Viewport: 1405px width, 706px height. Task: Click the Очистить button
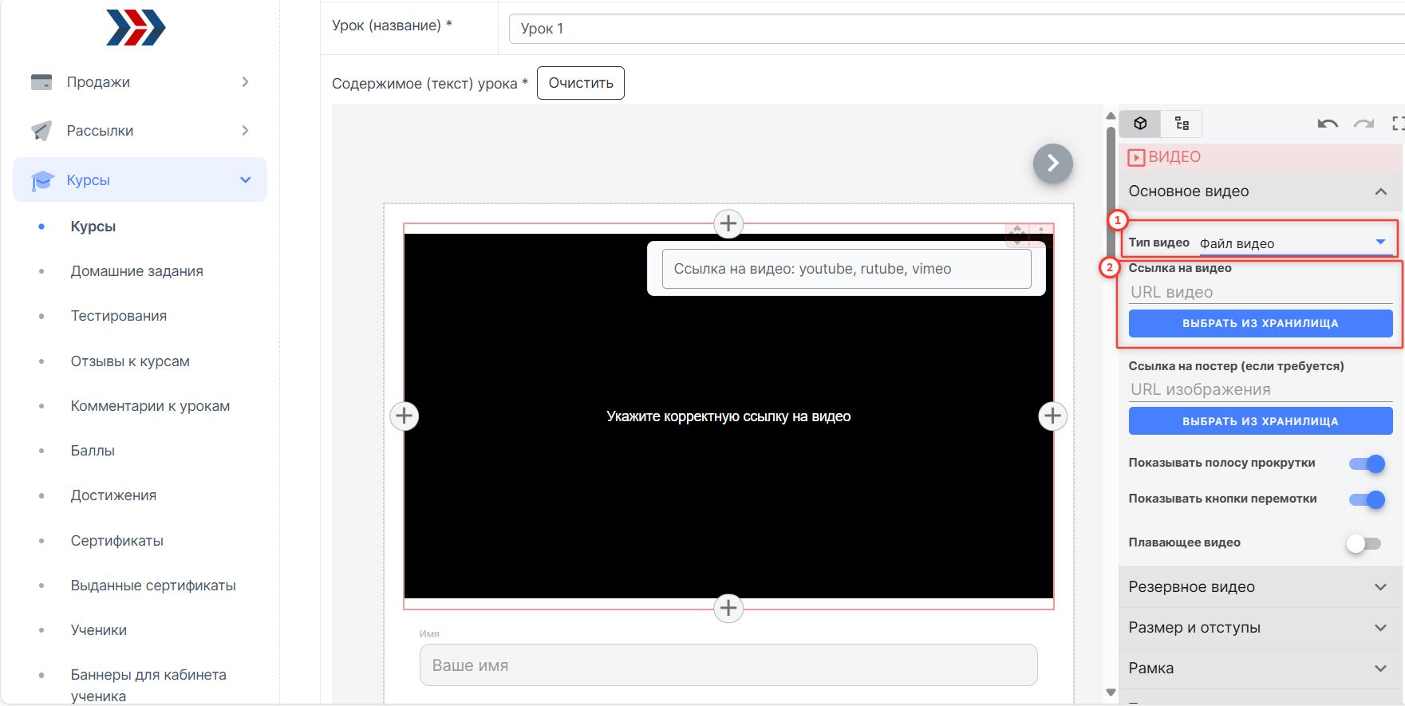point(580,83)
